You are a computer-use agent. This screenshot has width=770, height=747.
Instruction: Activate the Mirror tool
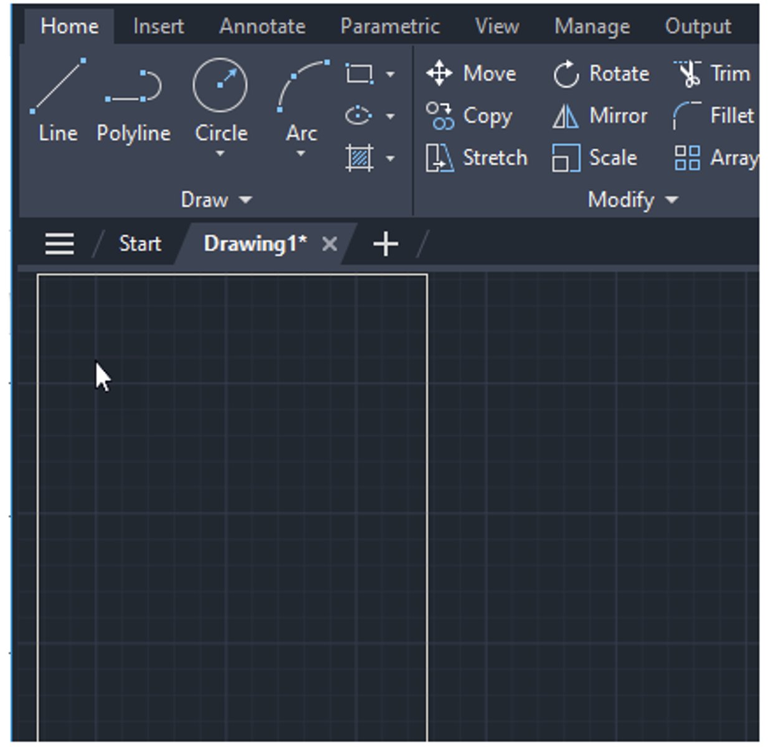[600, 116]
